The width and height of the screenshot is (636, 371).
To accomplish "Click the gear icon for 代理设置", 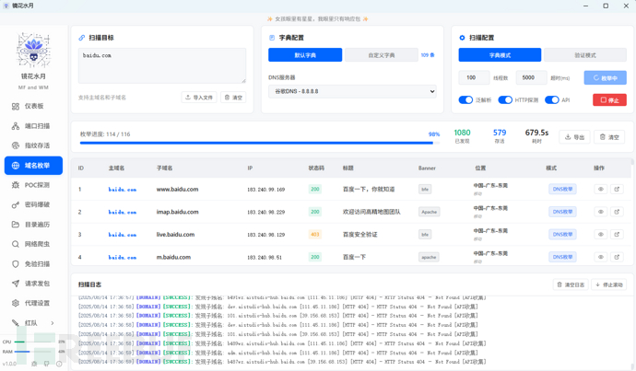I will tap(16, 303).
